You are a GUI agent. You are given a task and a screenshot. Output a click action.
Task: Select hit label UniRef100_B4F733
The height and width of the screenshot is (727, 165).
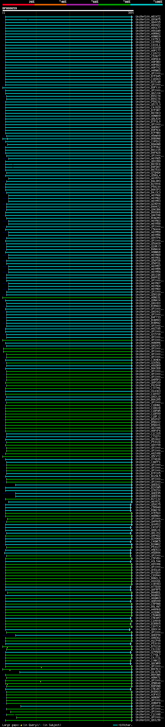coord(148,317)
